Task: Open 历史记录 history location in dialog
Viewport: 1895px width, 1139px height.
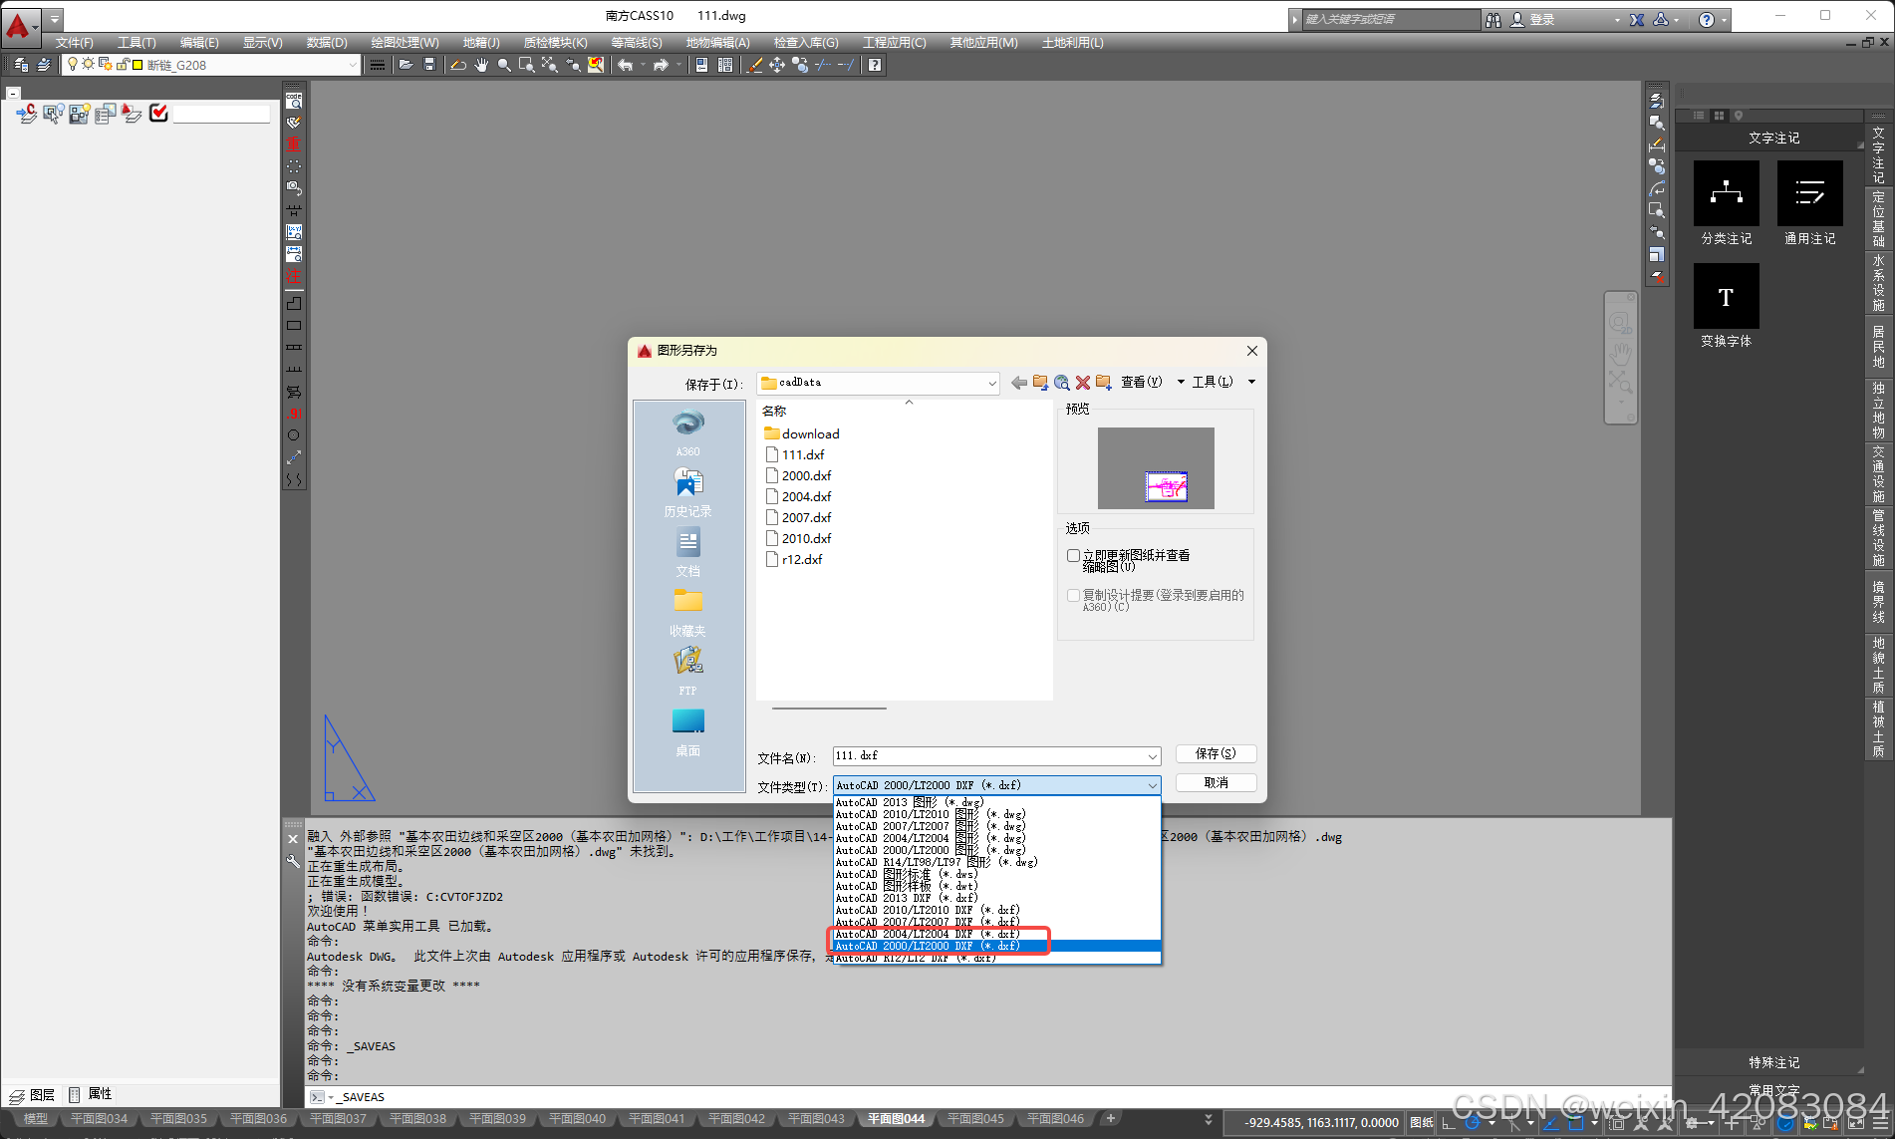Action: pyautogui.click(x=688, y=492)
